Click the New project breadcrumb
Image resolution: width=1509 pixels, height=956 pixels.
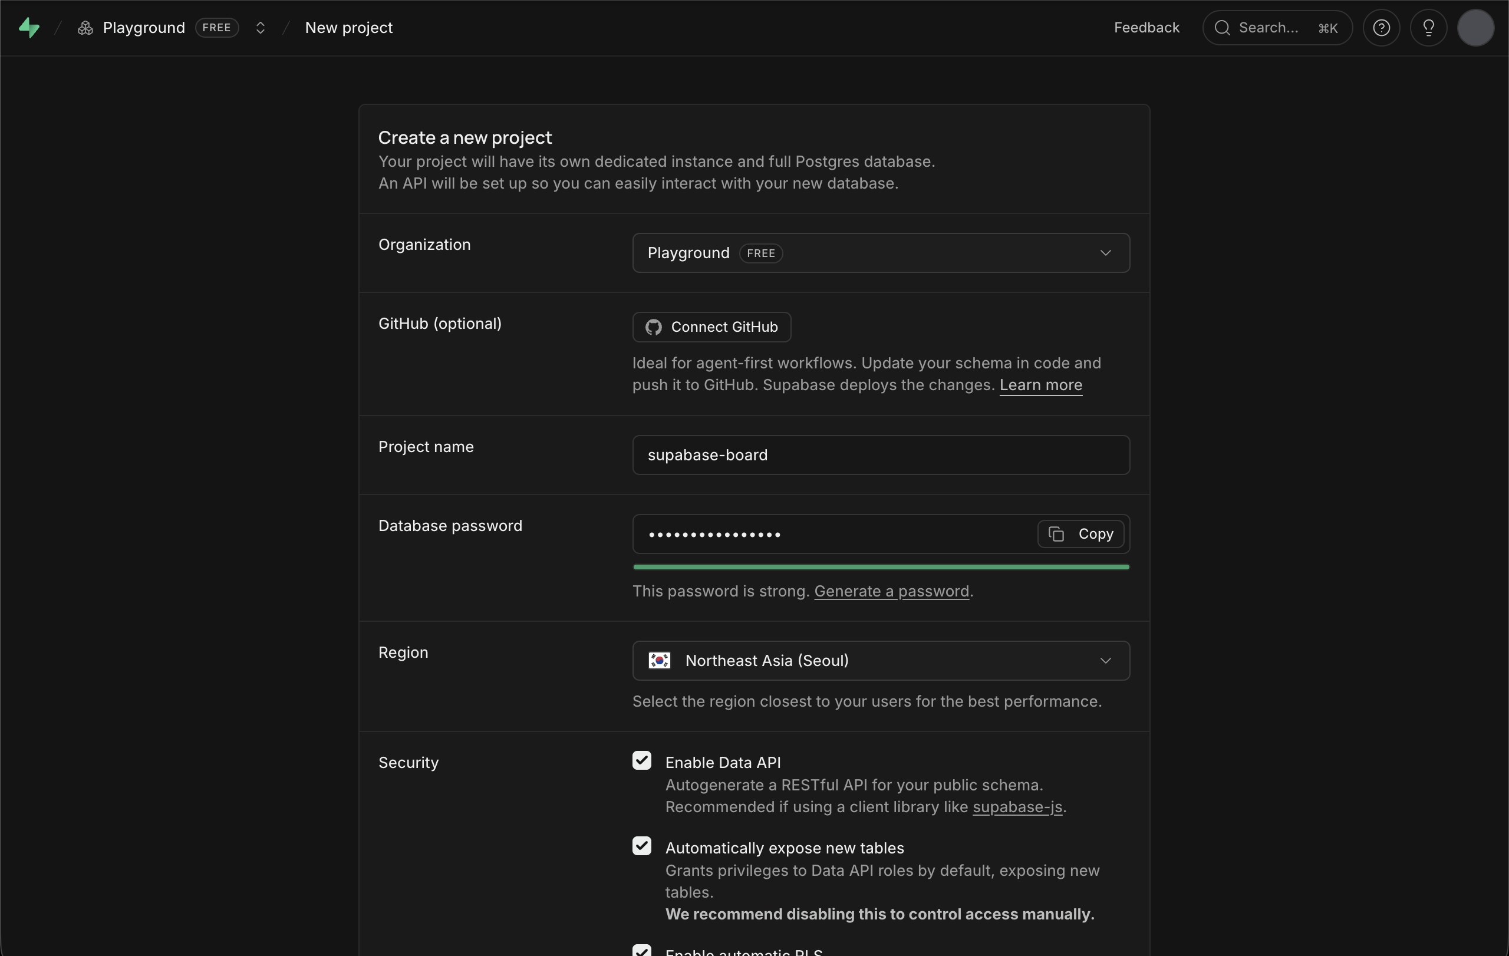pos(348,28)
